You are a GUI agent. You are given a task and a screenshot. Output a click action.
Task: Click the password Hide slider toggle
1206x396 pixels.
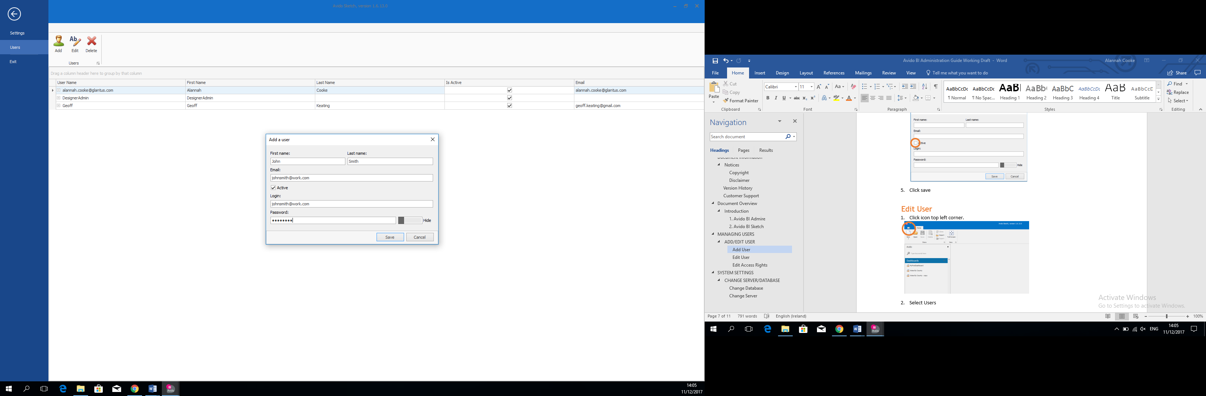pos(410,221)
